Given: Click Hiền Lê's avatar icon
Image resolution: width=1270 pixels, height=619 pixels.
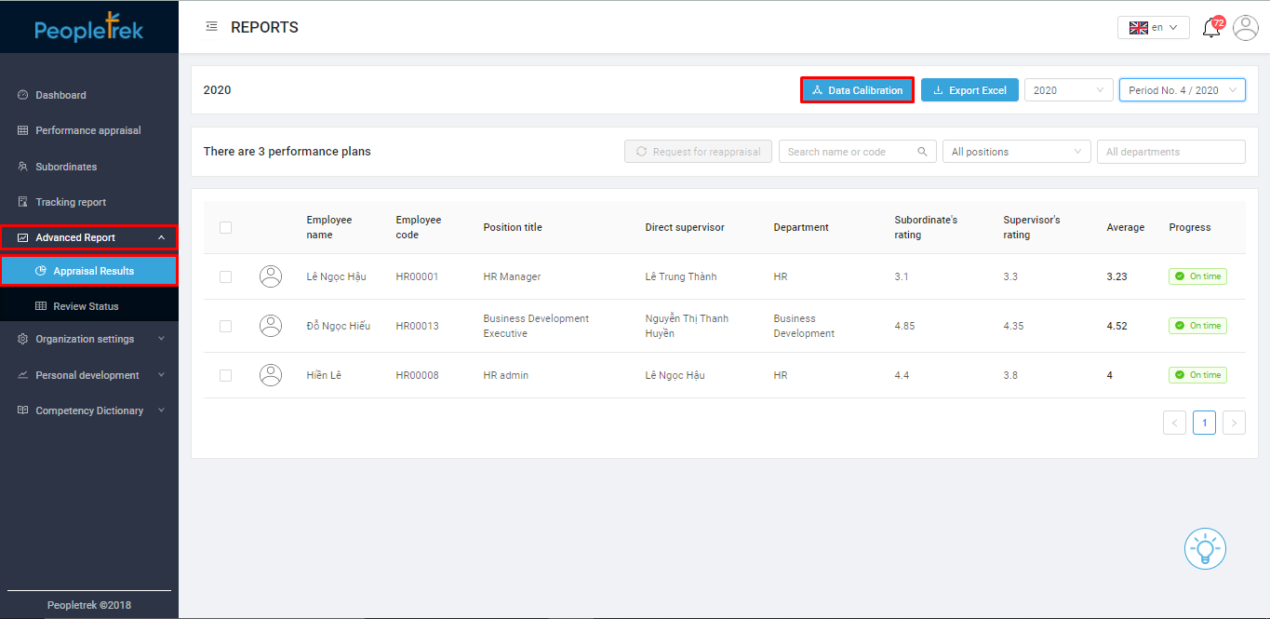Looking at the screenshot, I should [271, 375].
